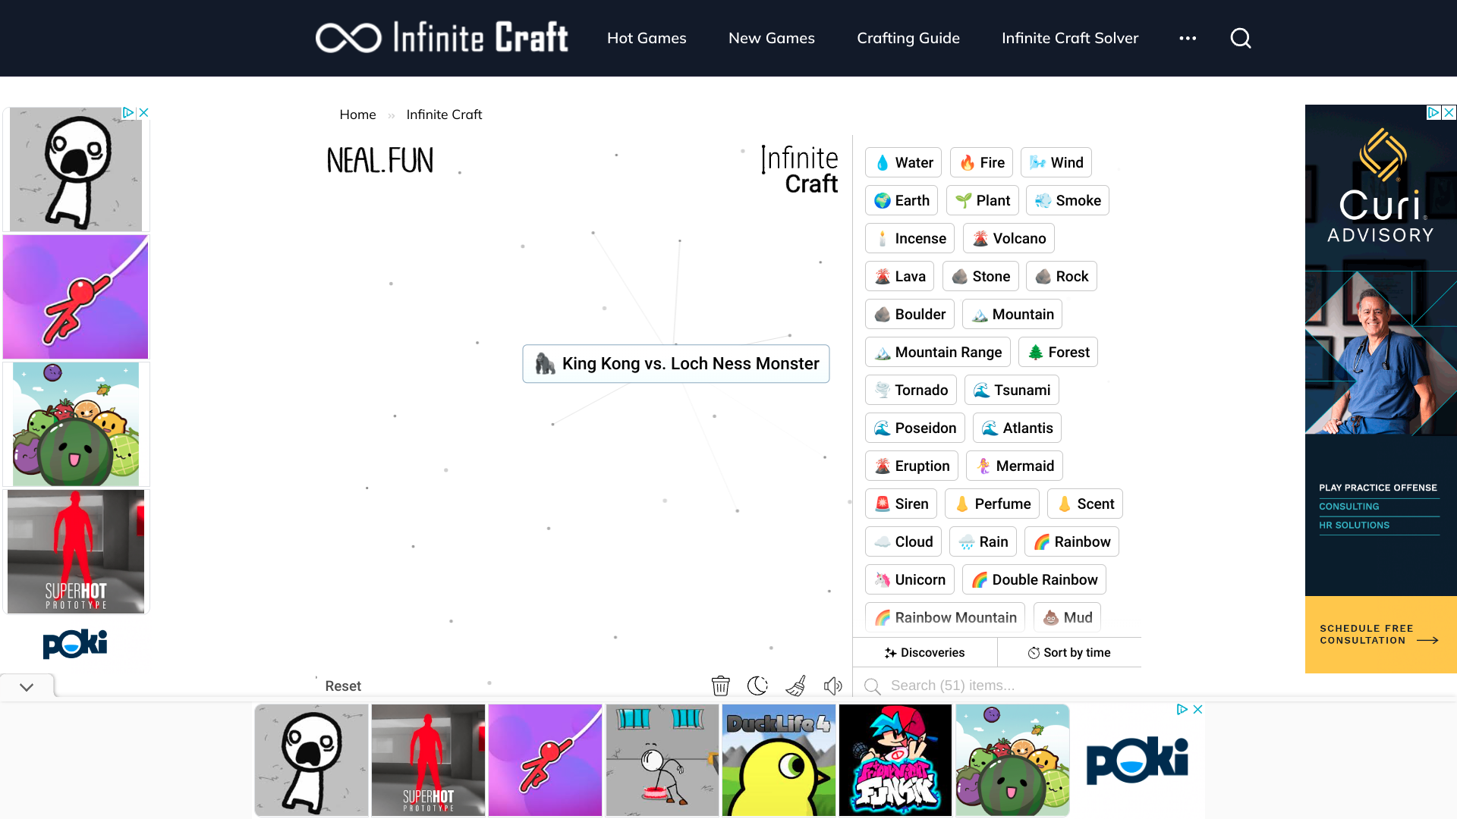Select the Unicorn element
The image size is (1457, 819).
point(910,579)
